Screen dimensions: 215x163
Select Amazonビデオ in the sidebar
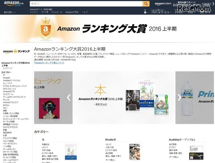9,92
